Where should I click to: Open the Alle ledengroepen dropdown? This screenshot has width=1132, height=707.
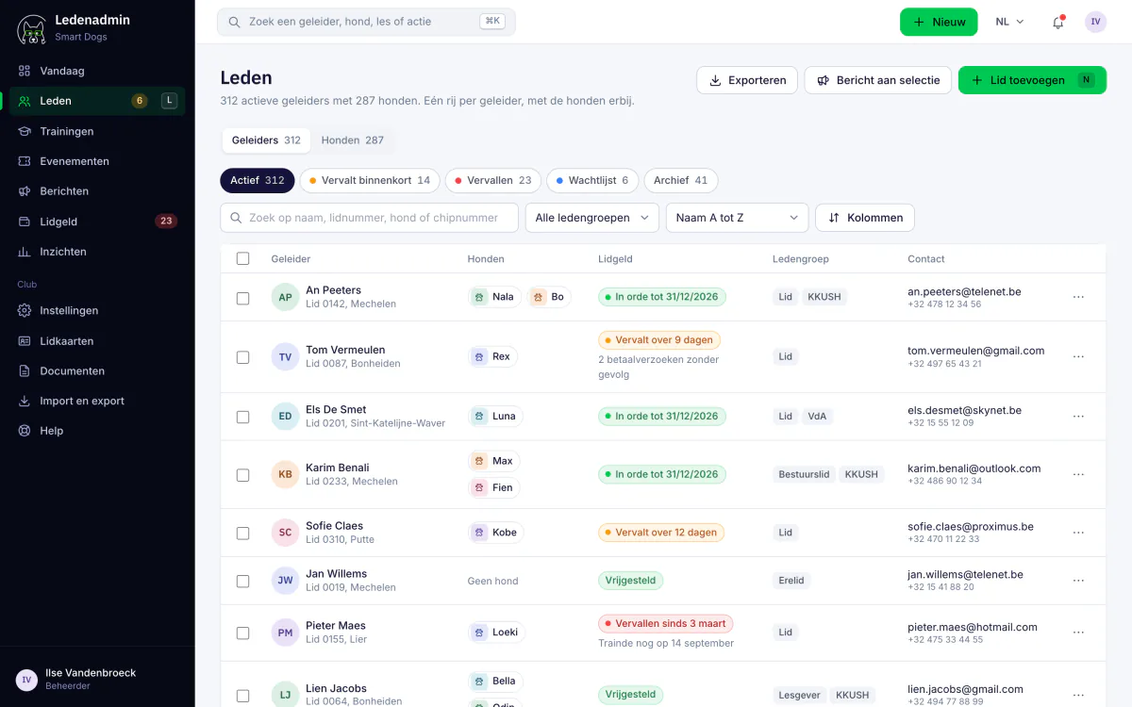pyautogui.click(x=592, y=218)
